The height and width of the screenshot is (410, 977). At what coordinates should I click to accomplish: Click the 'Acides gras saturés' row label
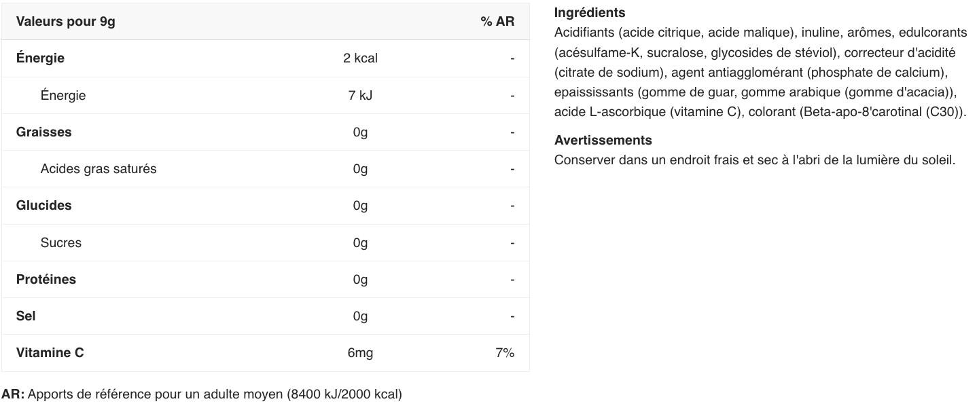coord(99,169)
